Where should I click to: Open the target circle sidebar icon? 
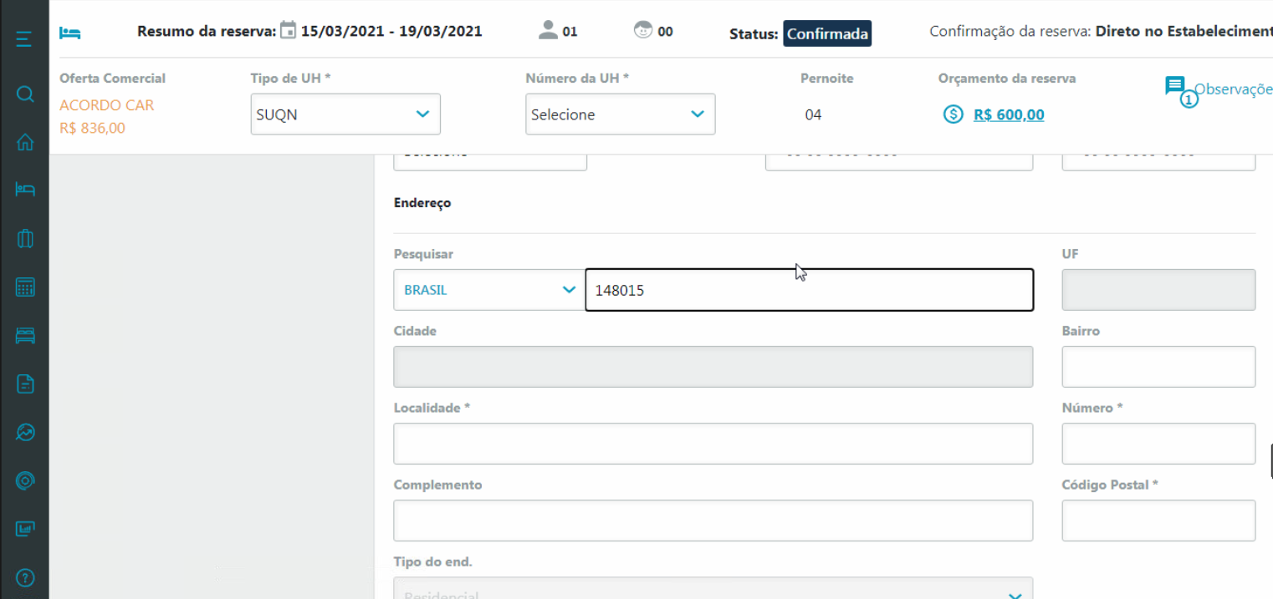click(x=25, y=480)
